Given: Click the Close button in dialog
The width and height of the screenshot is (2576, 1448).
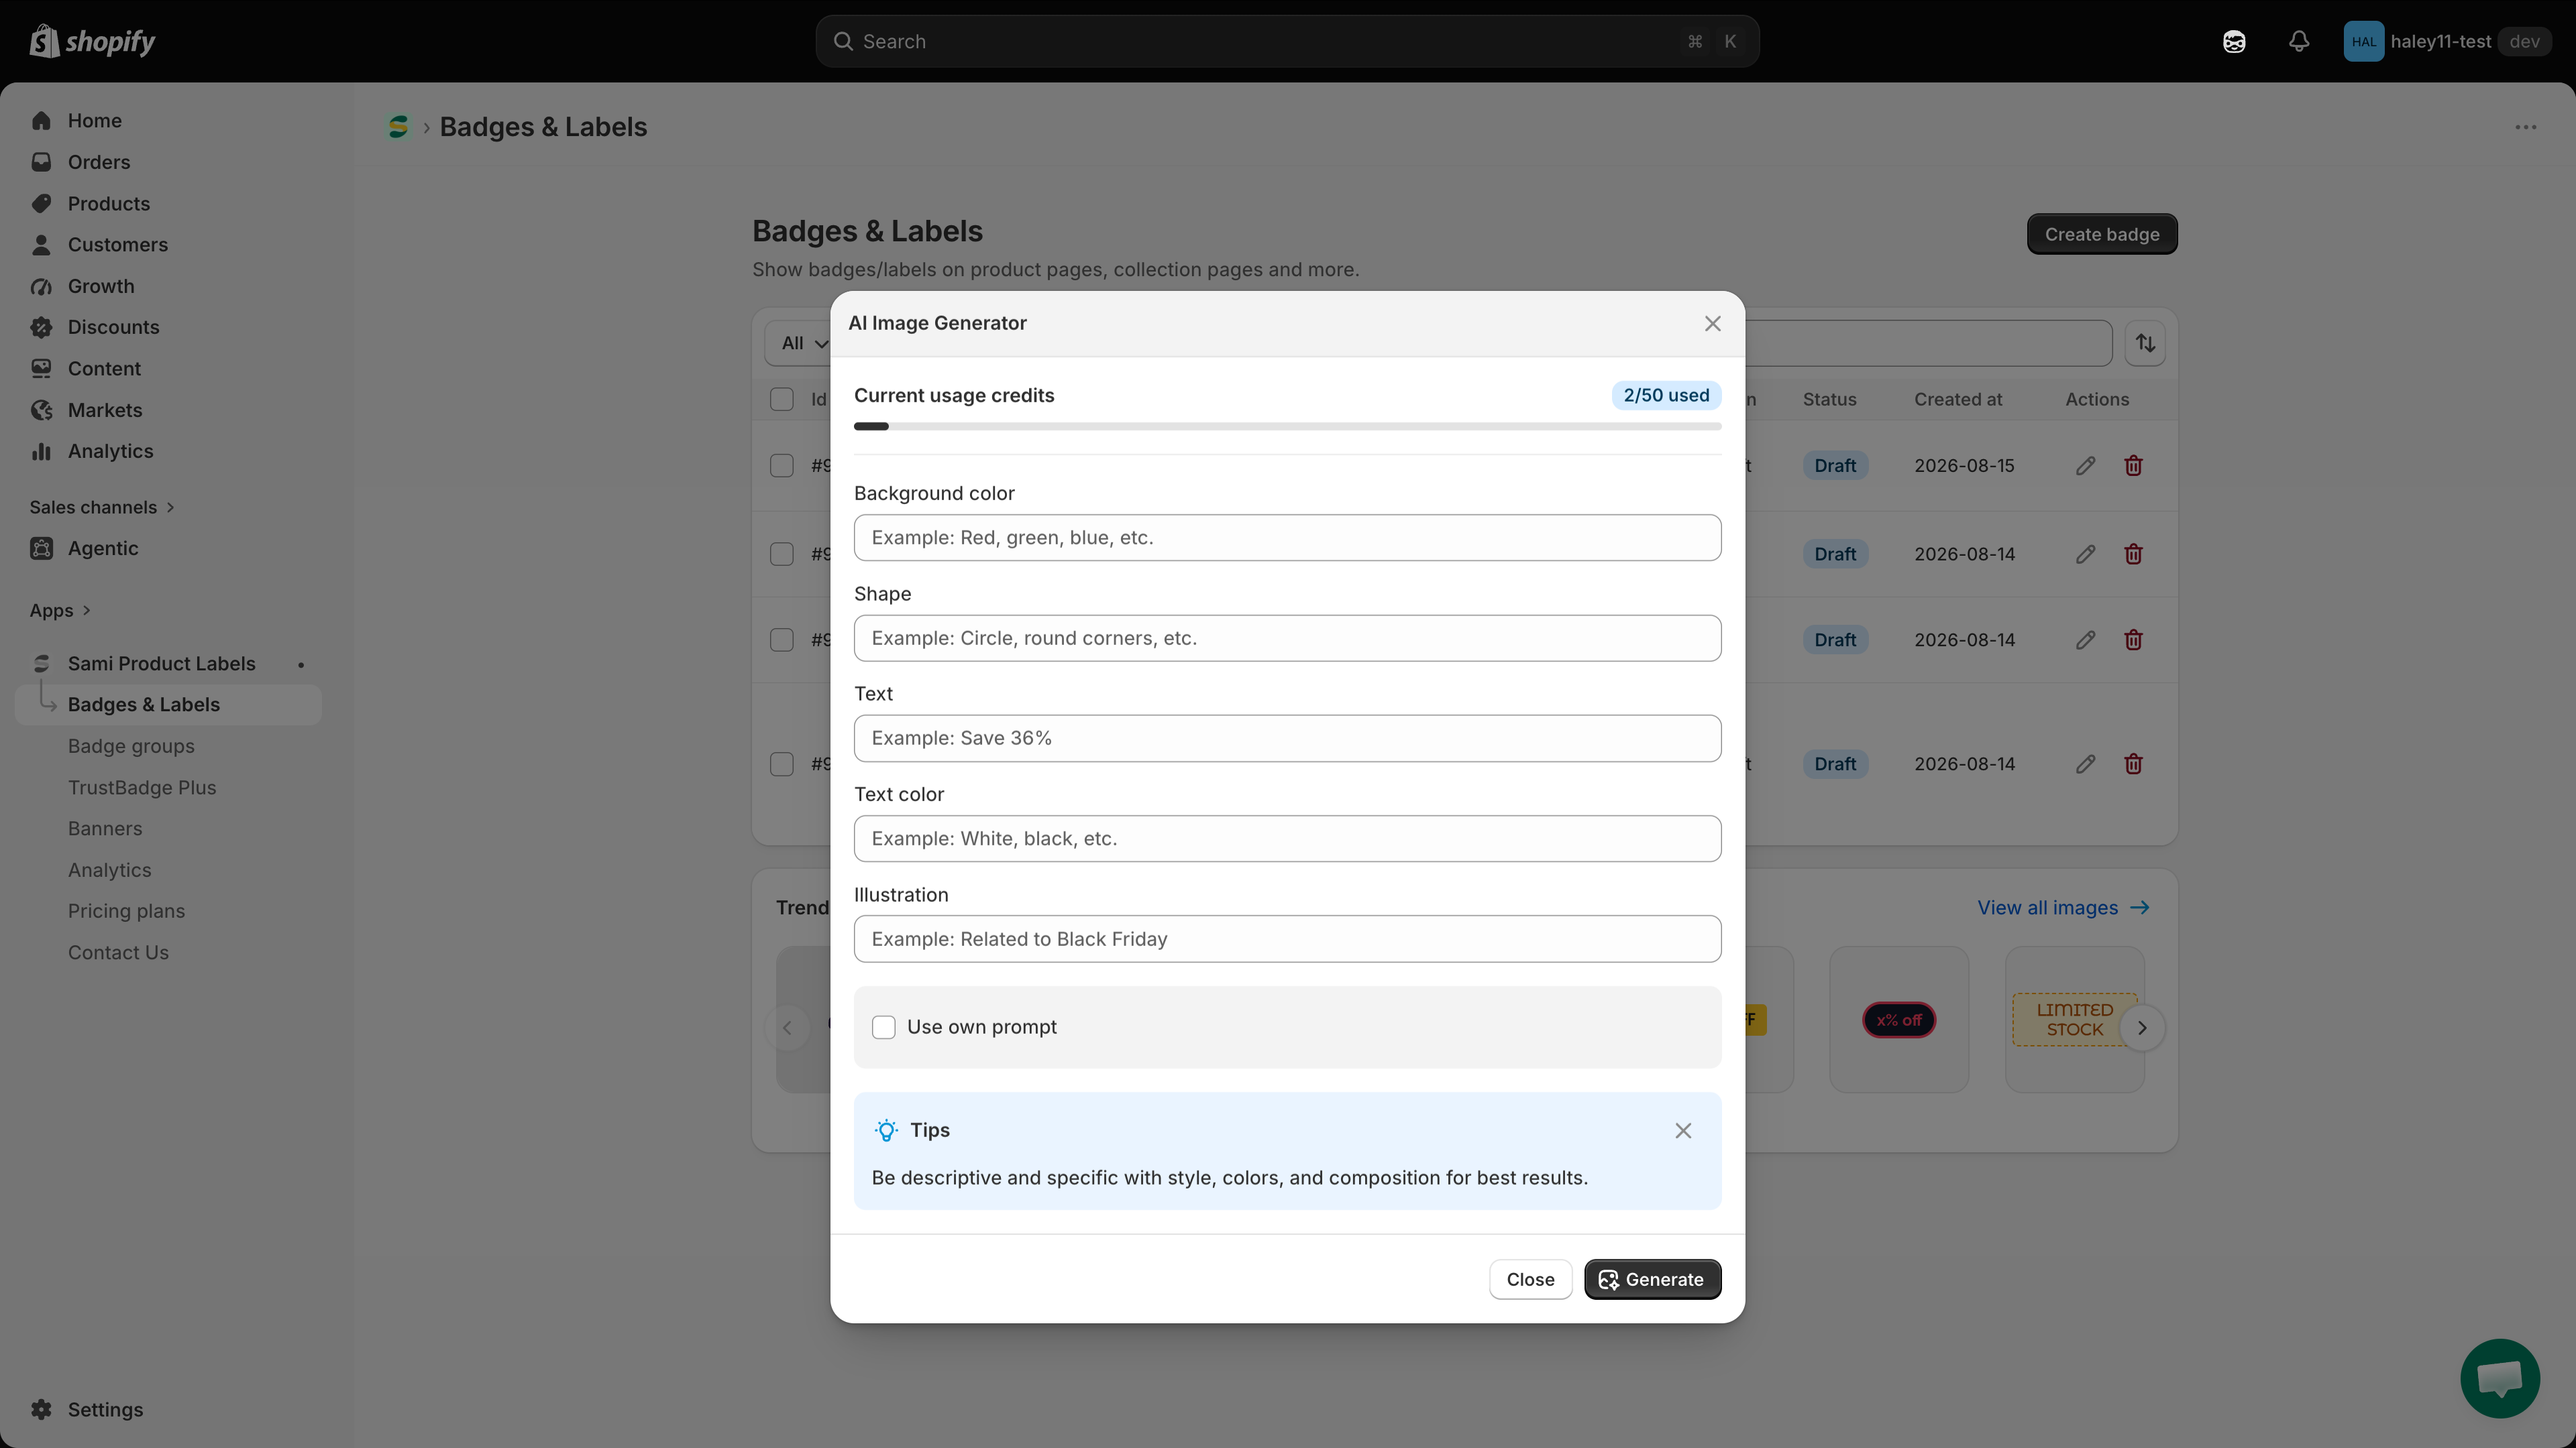Looking at the screenshot, I should (1530, 1279).
